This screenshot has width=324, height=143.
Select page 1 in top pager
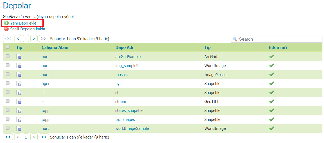(26, 39)
